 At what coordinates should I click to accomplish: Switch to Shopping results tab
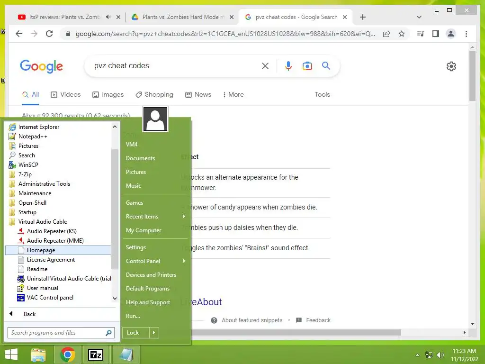[154, 94]
